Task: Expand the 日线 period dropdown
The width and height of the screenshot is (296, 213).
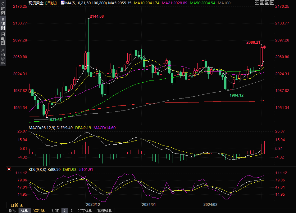Action: click(x=16, y=205)
